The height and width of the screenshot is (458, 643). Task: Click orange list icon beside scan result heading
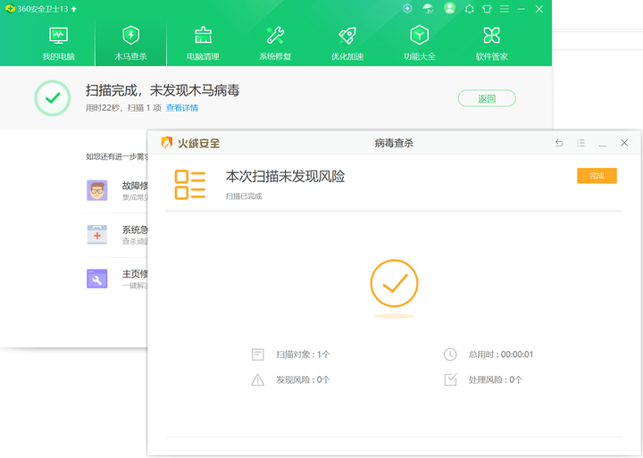pos(190,185)
